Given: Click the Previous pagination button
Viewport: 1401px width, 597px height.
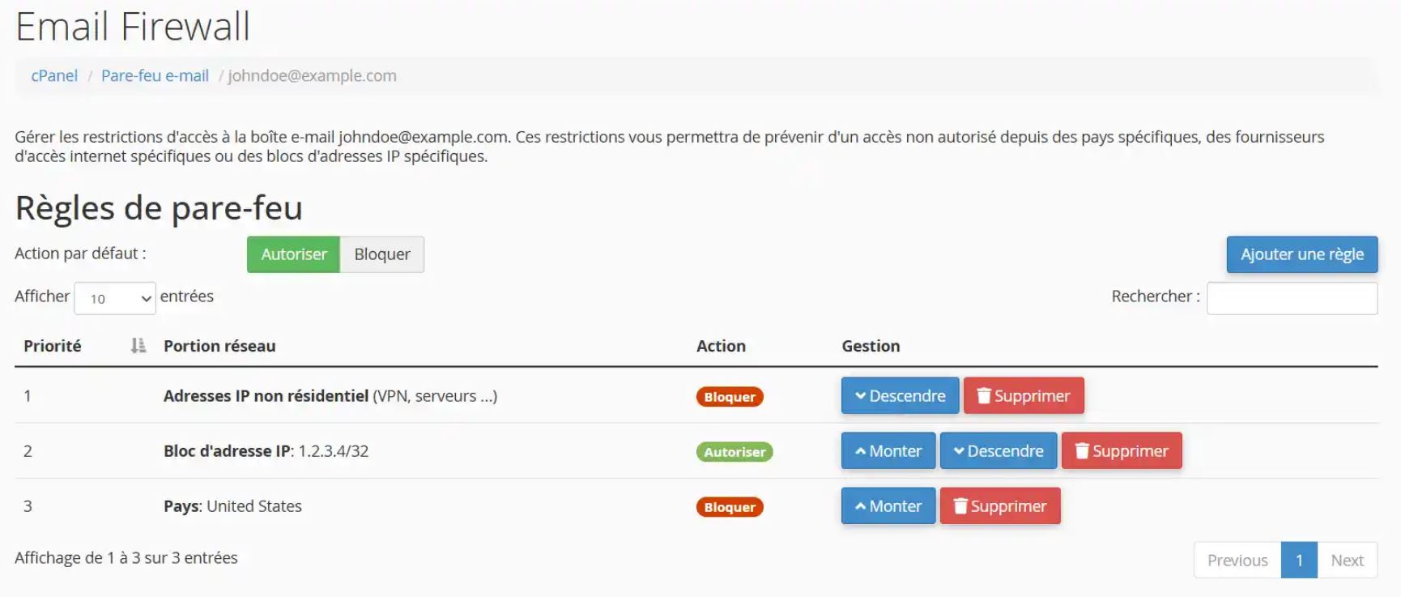Looking at the screenshot, I should point(1237,560).
